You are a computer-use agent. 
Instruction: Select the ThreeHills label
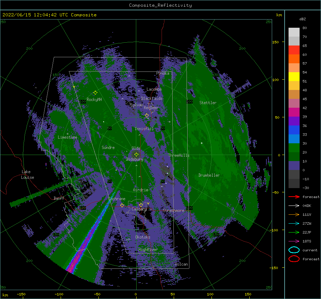coord(179,155)
